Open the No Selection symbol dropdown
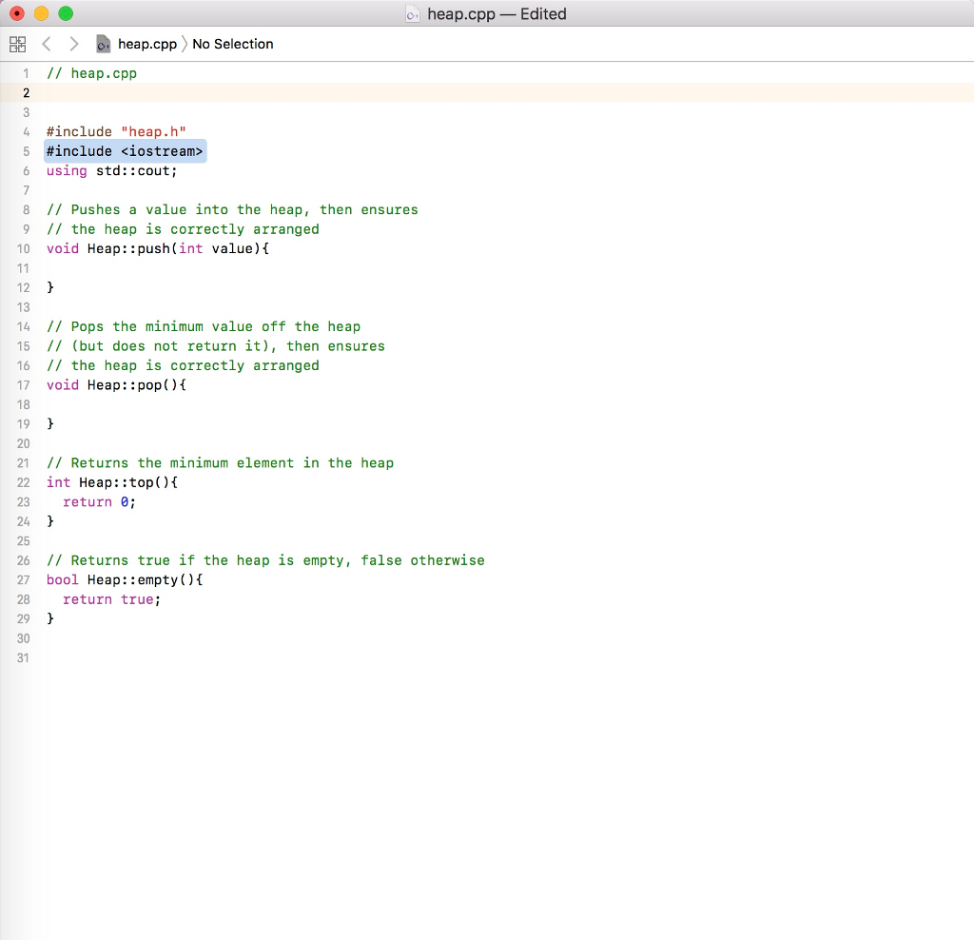Viewport: 974px width, 940px height. click(x=232, y=44)
